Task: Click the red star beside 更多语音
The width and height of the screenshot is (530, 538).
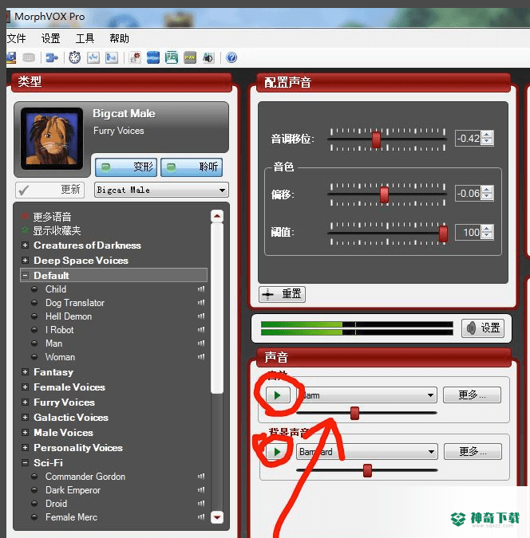Action: 25,216
